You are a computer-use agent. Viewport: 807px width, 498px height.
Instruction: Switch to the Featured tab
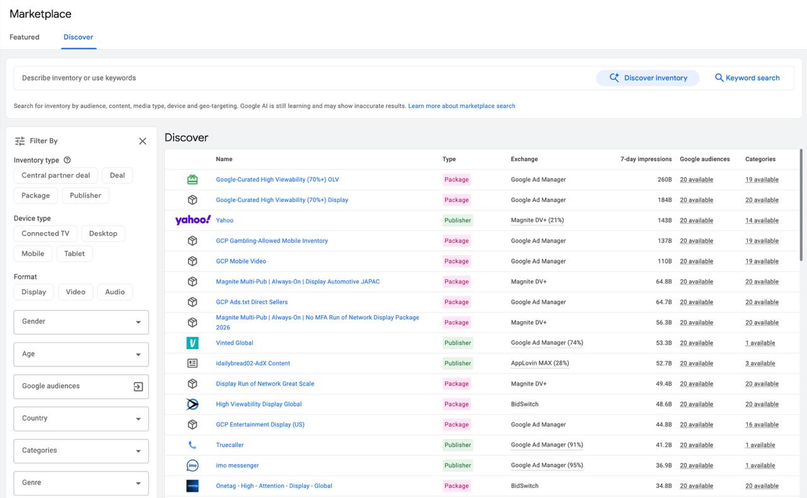pos(25,37)
